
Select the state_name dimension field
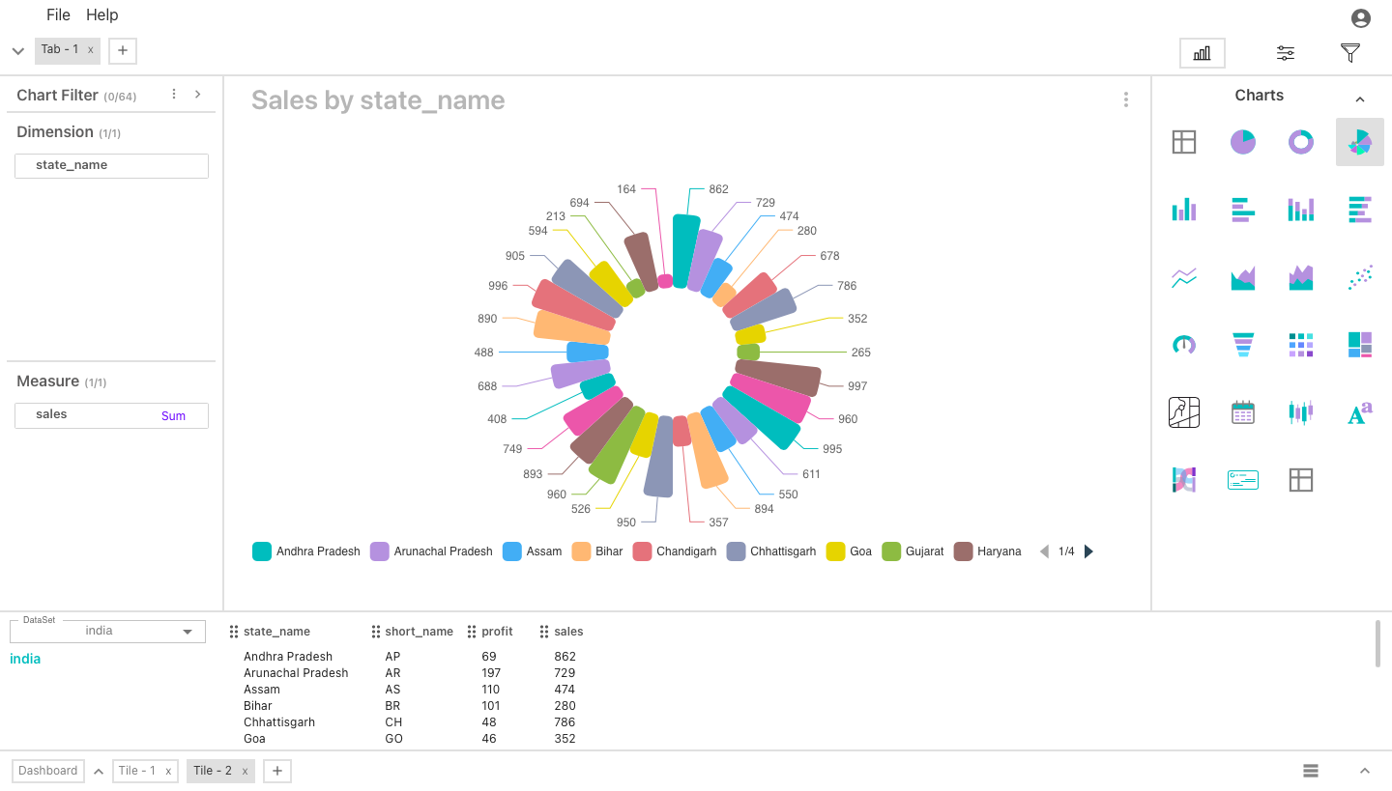tap(111, 165)
